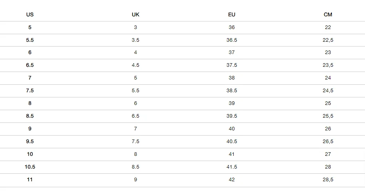Click the UK 4.5 cell

[135, 65]
